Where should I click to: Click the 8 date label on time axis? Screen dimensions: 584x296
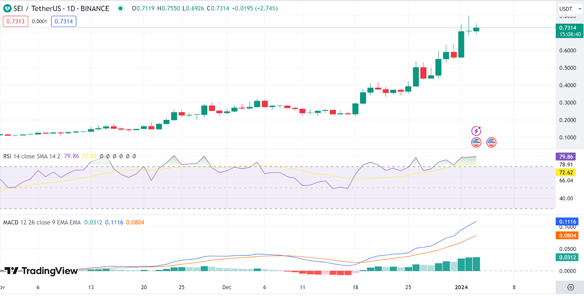(514, 287)
